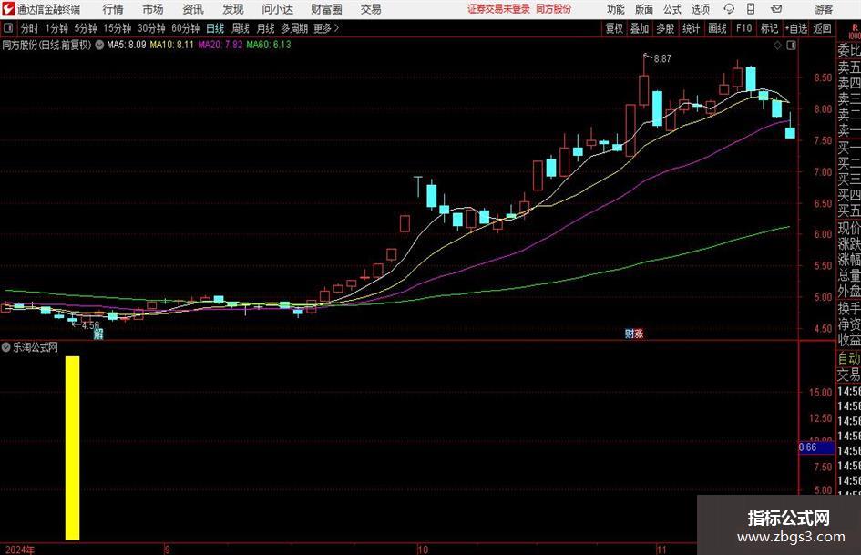Click the diamond icon above the chart
Screen dimensions: 861x555
pos(777,46)
